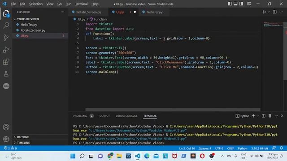Kill terminal with trash icon
The image size is (287, 161).
click(270, 116)
